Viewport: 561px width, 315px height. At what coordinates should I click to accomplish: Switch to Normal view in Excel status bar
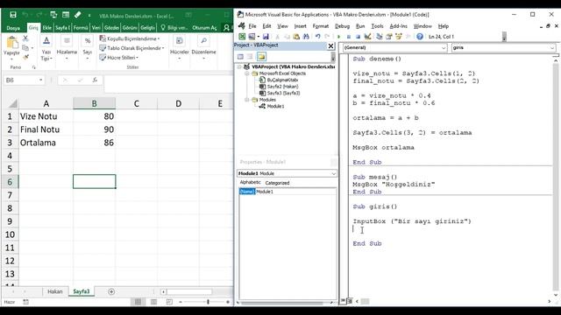[x=138, y=302]
